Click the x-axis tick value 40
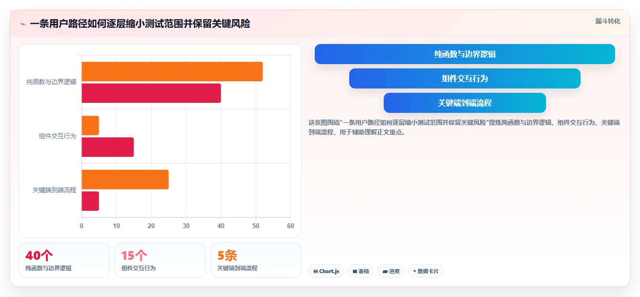The image size is (640, 297). pyautogui.click(x=221, y=226)
